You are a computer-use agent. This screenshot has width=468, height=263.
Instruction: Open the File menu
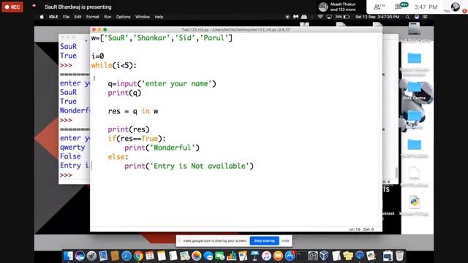tap(66, 17)
